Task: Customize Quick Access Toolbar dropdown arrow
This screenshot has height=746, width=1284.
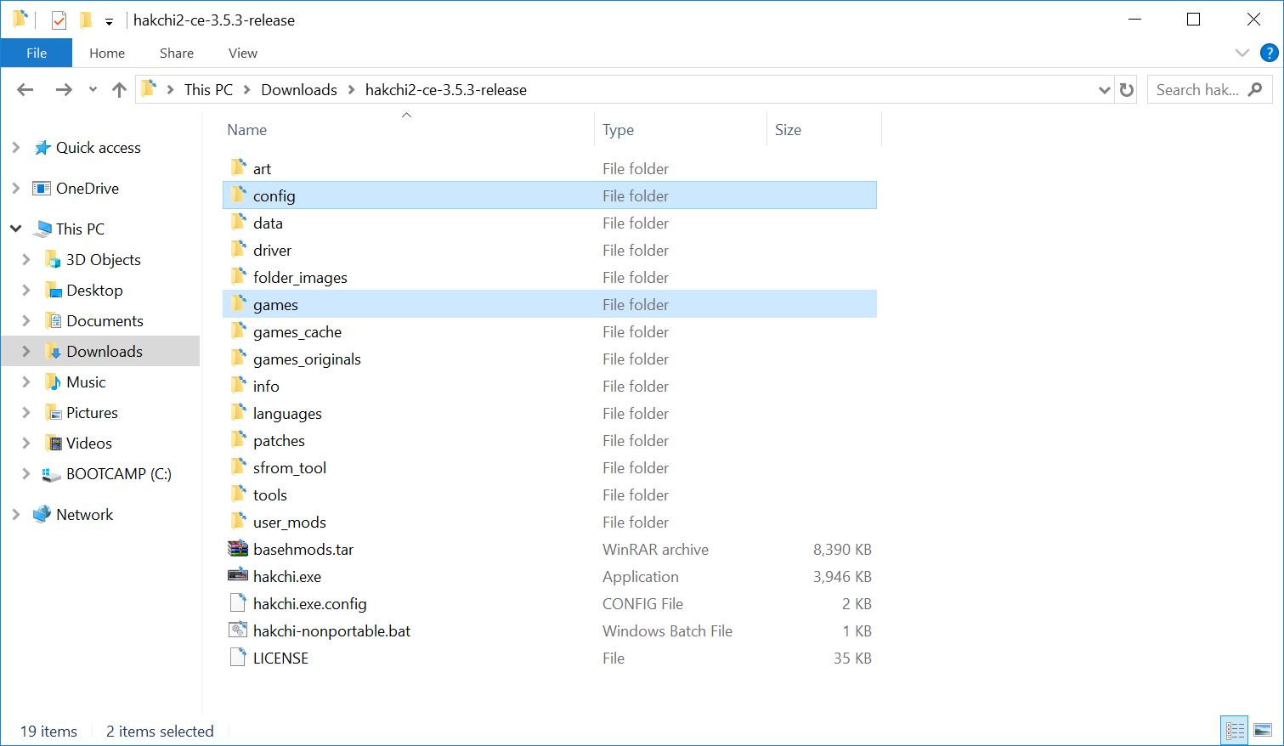Action: [x=109, y=22]
